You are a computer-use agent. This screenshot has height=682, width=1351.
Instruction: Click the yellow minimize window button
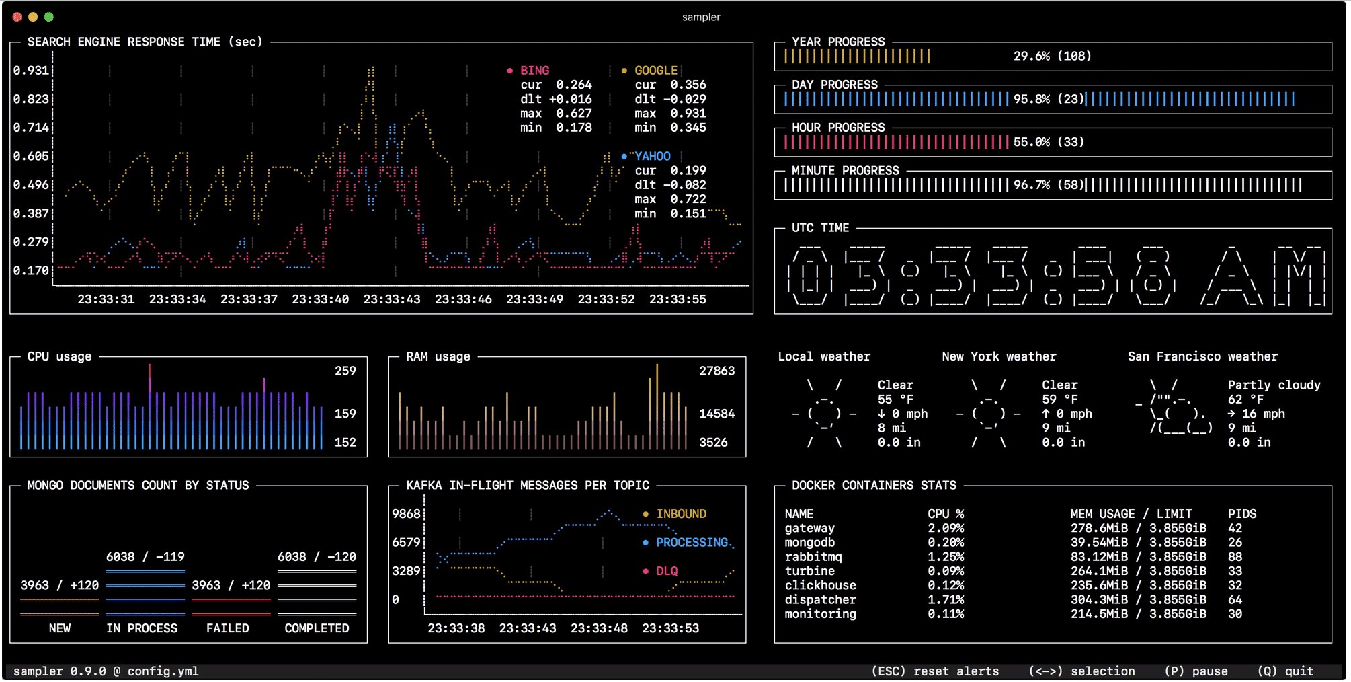click(33, 17)
